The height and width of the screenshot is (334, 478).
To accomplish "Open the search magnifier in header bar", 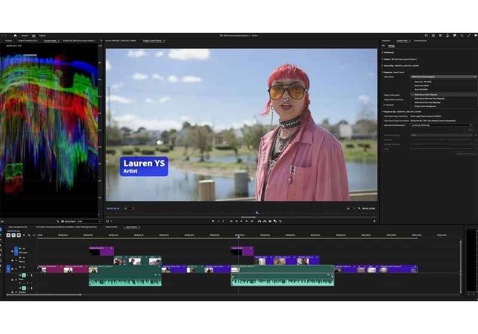I will pos(461,36).
